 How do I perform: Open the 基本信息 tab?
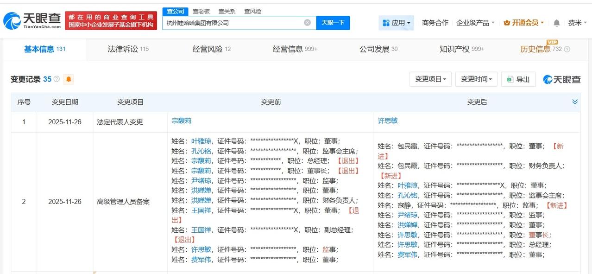tap(44, 49)
